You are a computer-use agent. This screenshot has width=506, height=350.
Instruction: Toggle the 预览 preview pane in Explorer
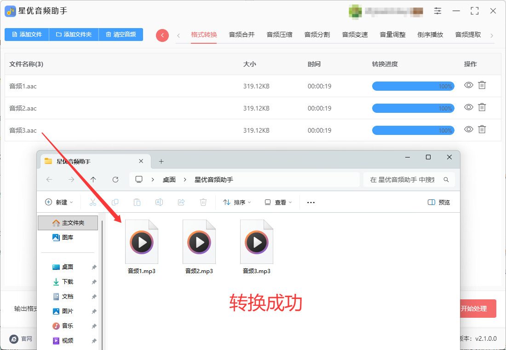coord(438,202)
